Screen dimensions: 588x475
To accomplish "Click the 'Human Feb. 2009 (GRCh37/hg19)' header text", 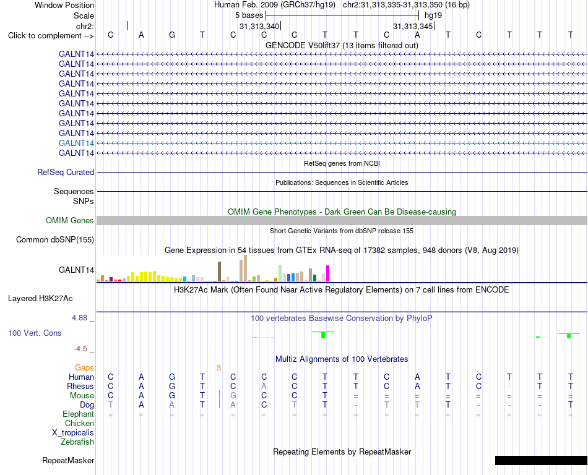I will [x=274, y=5].
